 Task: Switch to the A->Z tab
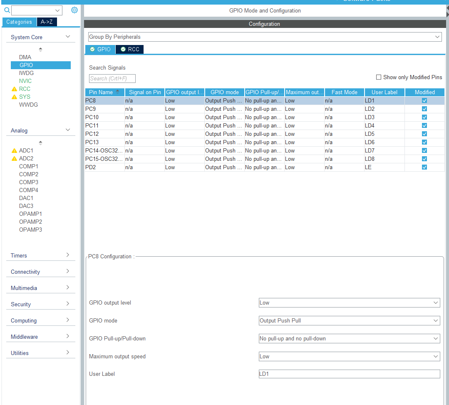(47, 22)
